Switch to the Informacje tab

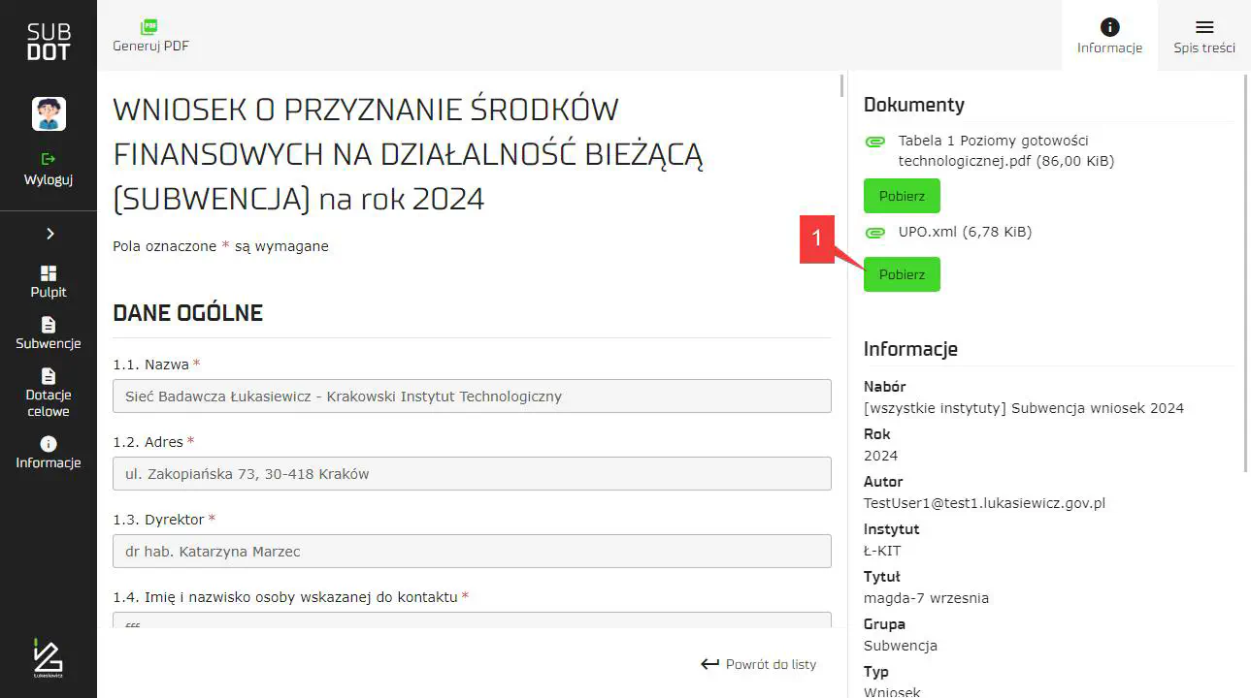[x=1109, y=36]
